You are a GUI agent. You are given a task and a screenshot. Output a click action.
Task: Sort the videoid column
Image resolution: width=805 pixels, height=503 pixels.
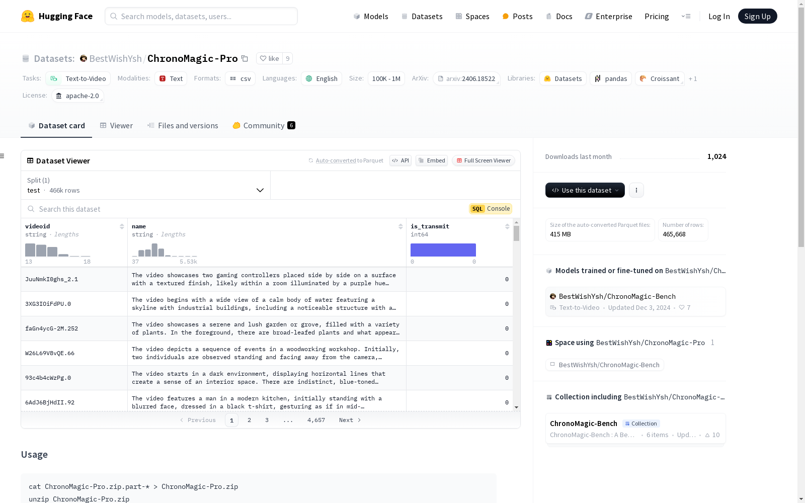point(122,226)
